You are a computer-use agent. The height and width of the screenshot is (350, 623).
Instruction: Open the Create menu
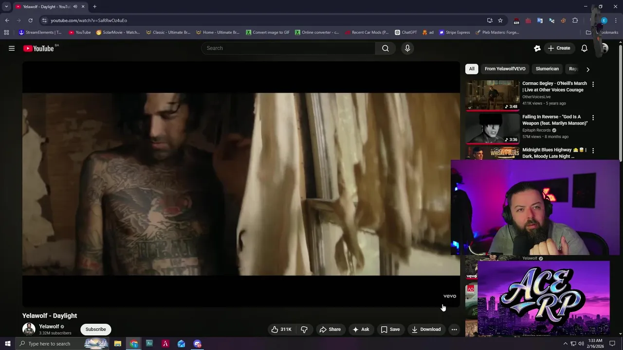pyautogui.click(x=559, y=48)
